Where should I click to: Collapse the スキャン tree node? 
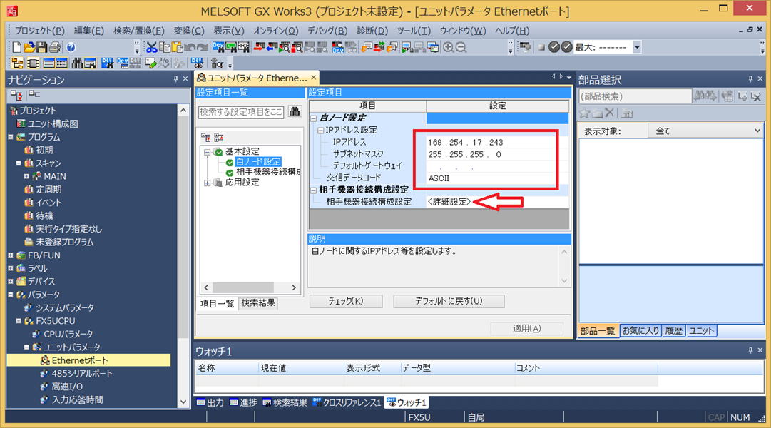[x=19, y=163]
